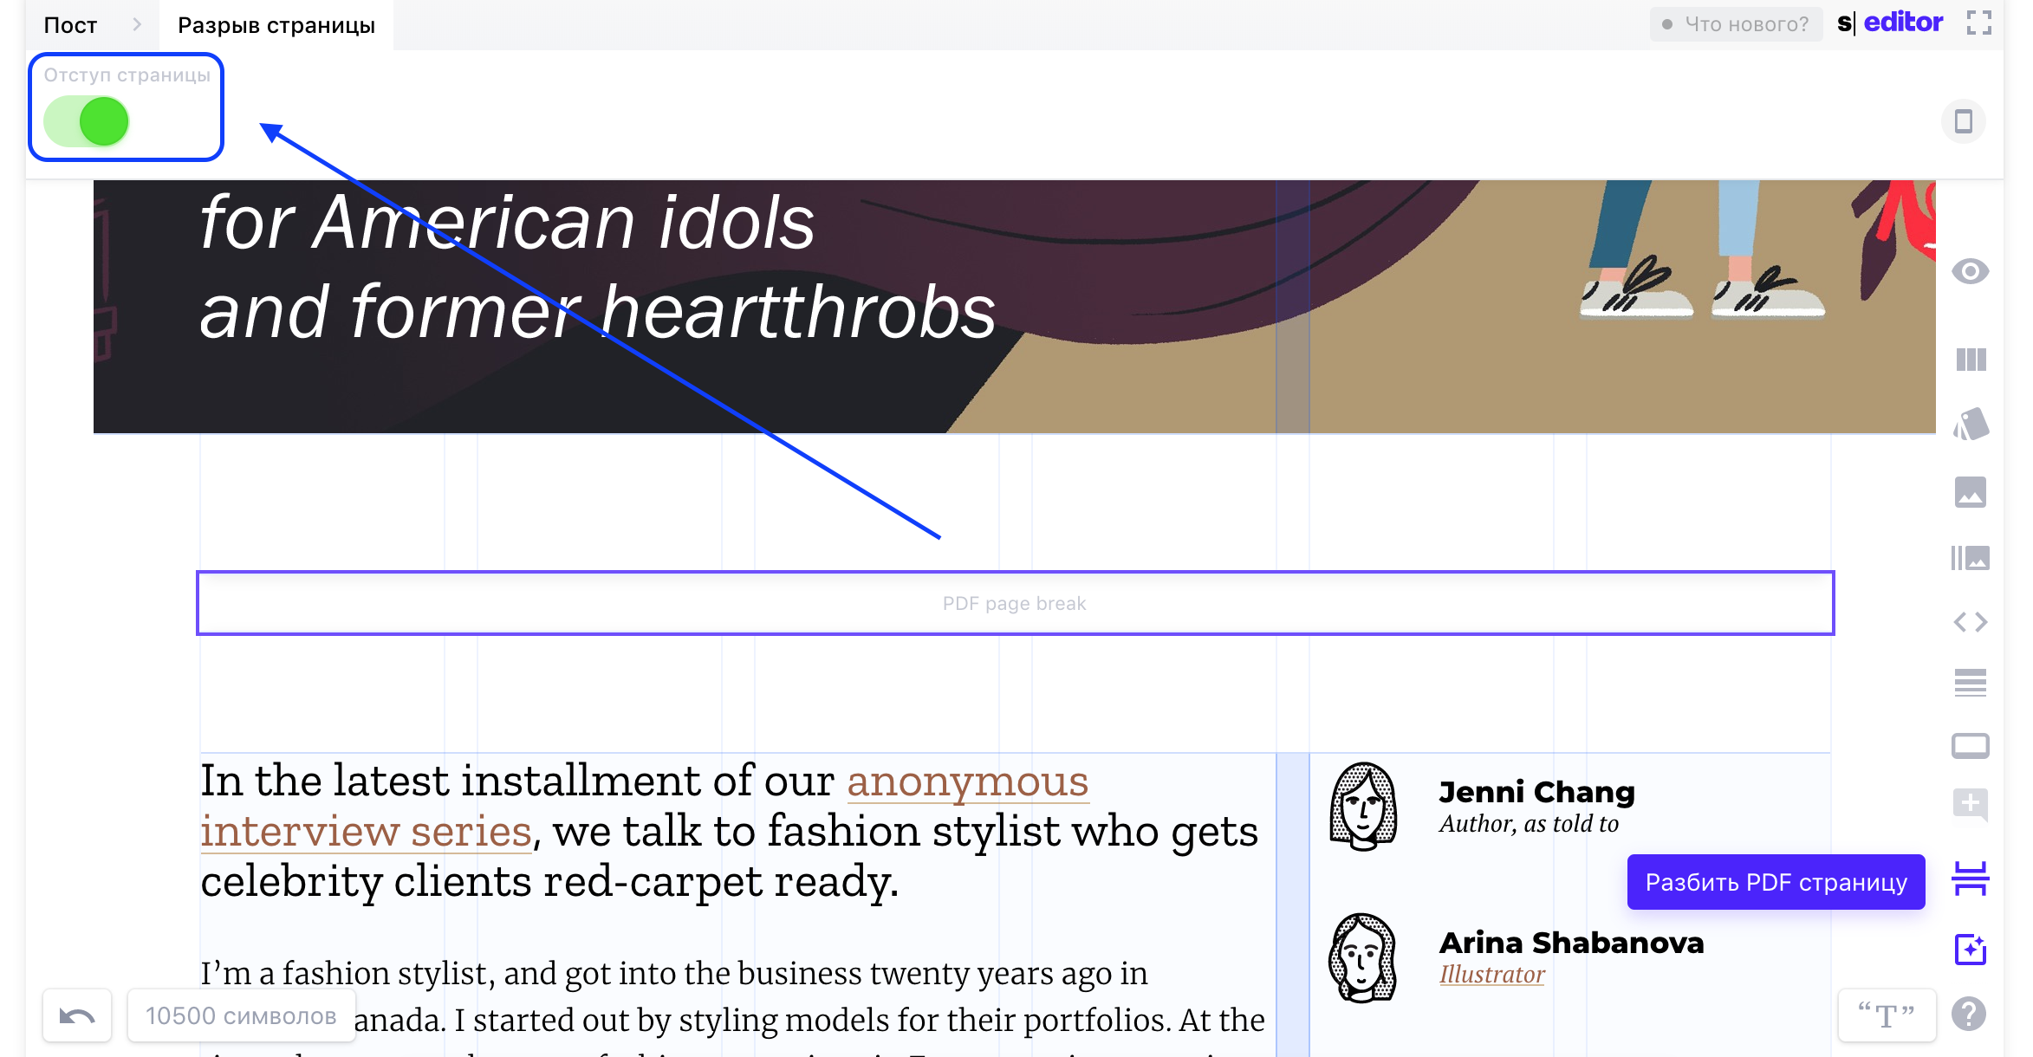
Task: Click the undo arrow button
Action: point(76,1015)
